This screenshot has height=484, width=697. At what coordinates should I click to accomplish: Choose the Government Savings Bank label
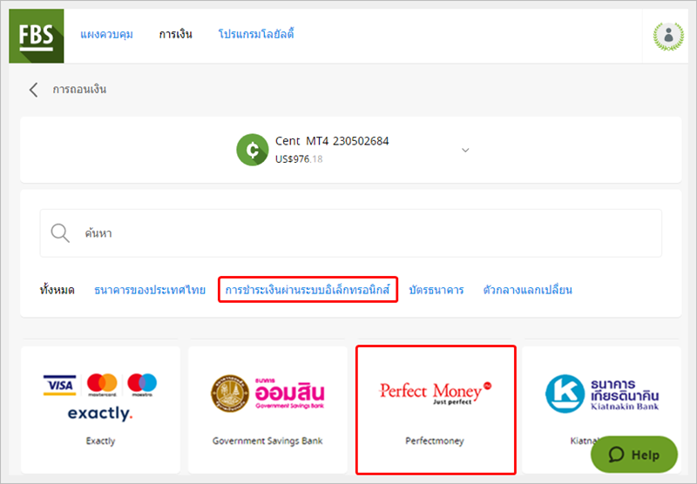267,441
